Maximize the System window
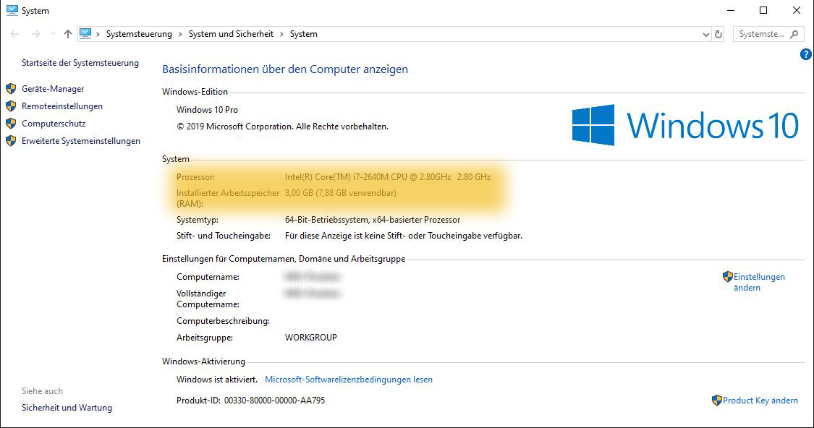The width and height of the screenshot is (814, 428). [763, 10]
